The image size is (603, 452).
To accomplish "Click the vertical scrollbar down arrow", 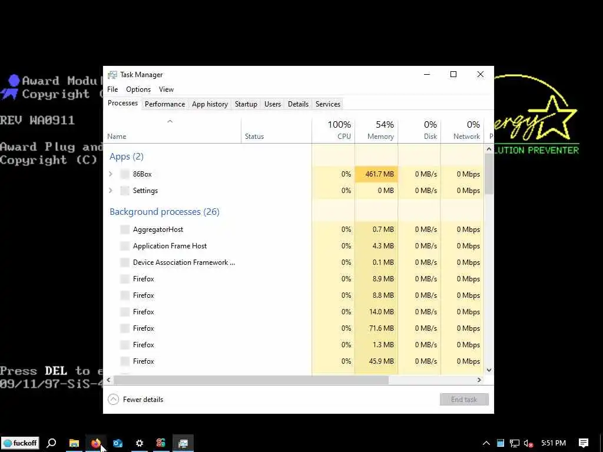I will click(489, 370).
